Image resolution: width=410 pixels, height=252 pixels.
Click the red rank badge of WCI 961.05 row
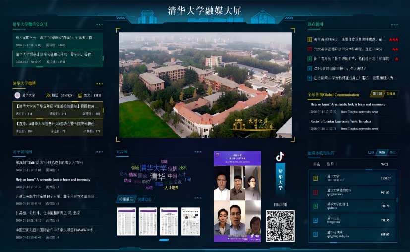pos(316,192)
